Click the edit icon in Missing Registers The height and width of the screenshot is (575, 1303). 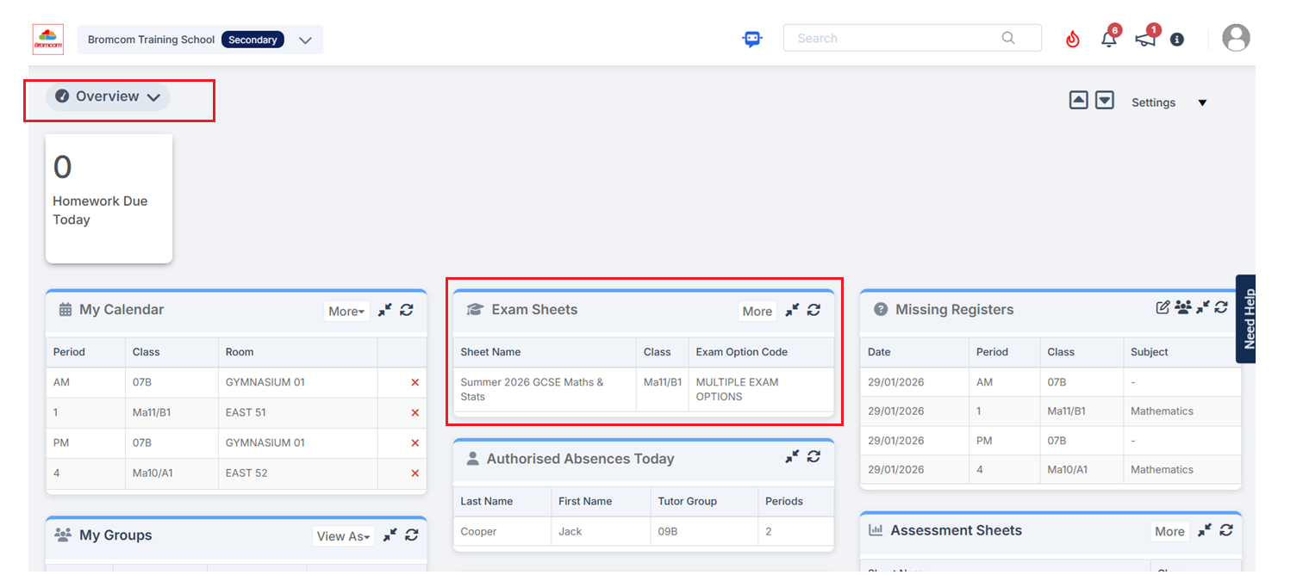[x=1163, y=307]
